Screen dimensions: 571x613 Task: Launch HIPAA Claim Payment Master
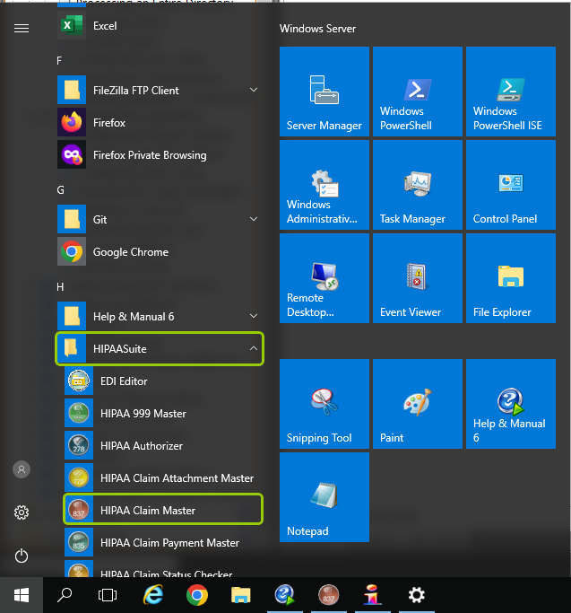(x=163, y=543)
